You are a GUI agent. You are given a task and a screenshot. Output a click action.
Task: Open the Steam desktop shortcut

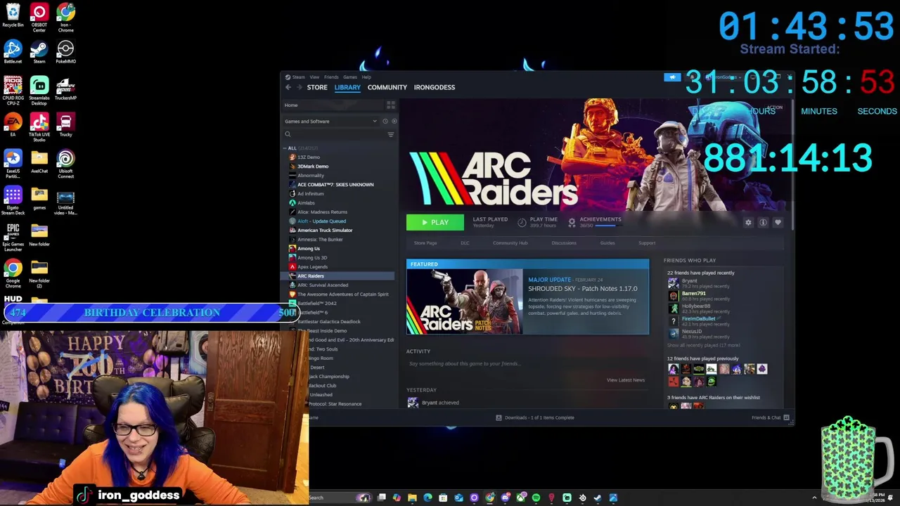[x=39, y=52]
